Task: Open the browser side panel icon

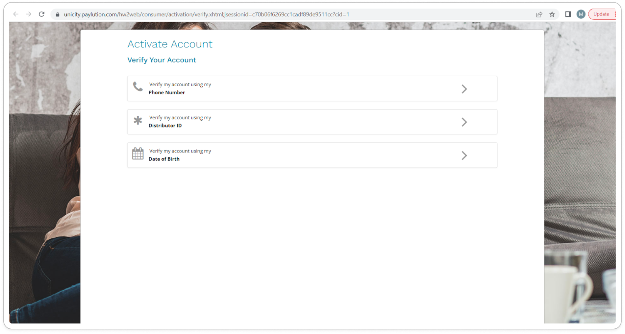Action: (x=568, y=14)
